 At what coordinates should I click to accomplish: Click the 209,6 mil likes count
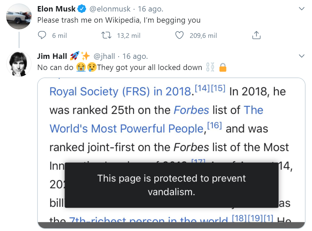point(203,36)
